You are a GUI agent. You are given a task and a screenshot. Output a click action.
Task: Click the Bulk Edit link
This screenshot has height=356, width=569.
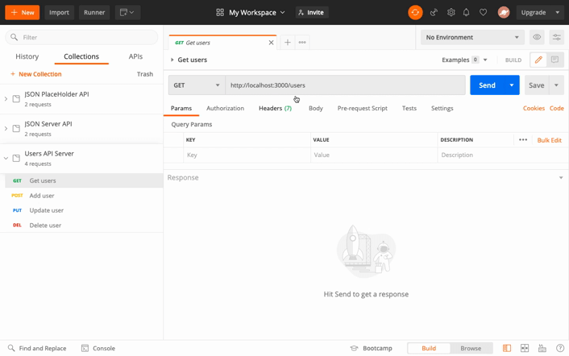[x=549, y=140]
